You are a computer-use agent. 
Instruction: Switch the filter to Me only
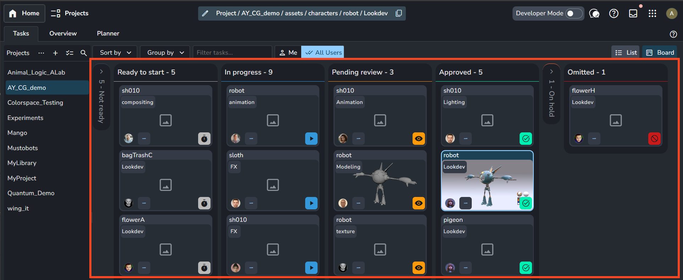(288, 53)
